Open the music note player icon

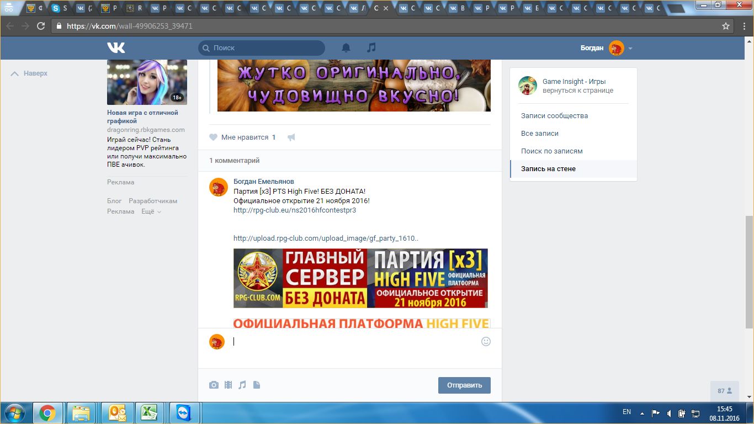(371, 48)
